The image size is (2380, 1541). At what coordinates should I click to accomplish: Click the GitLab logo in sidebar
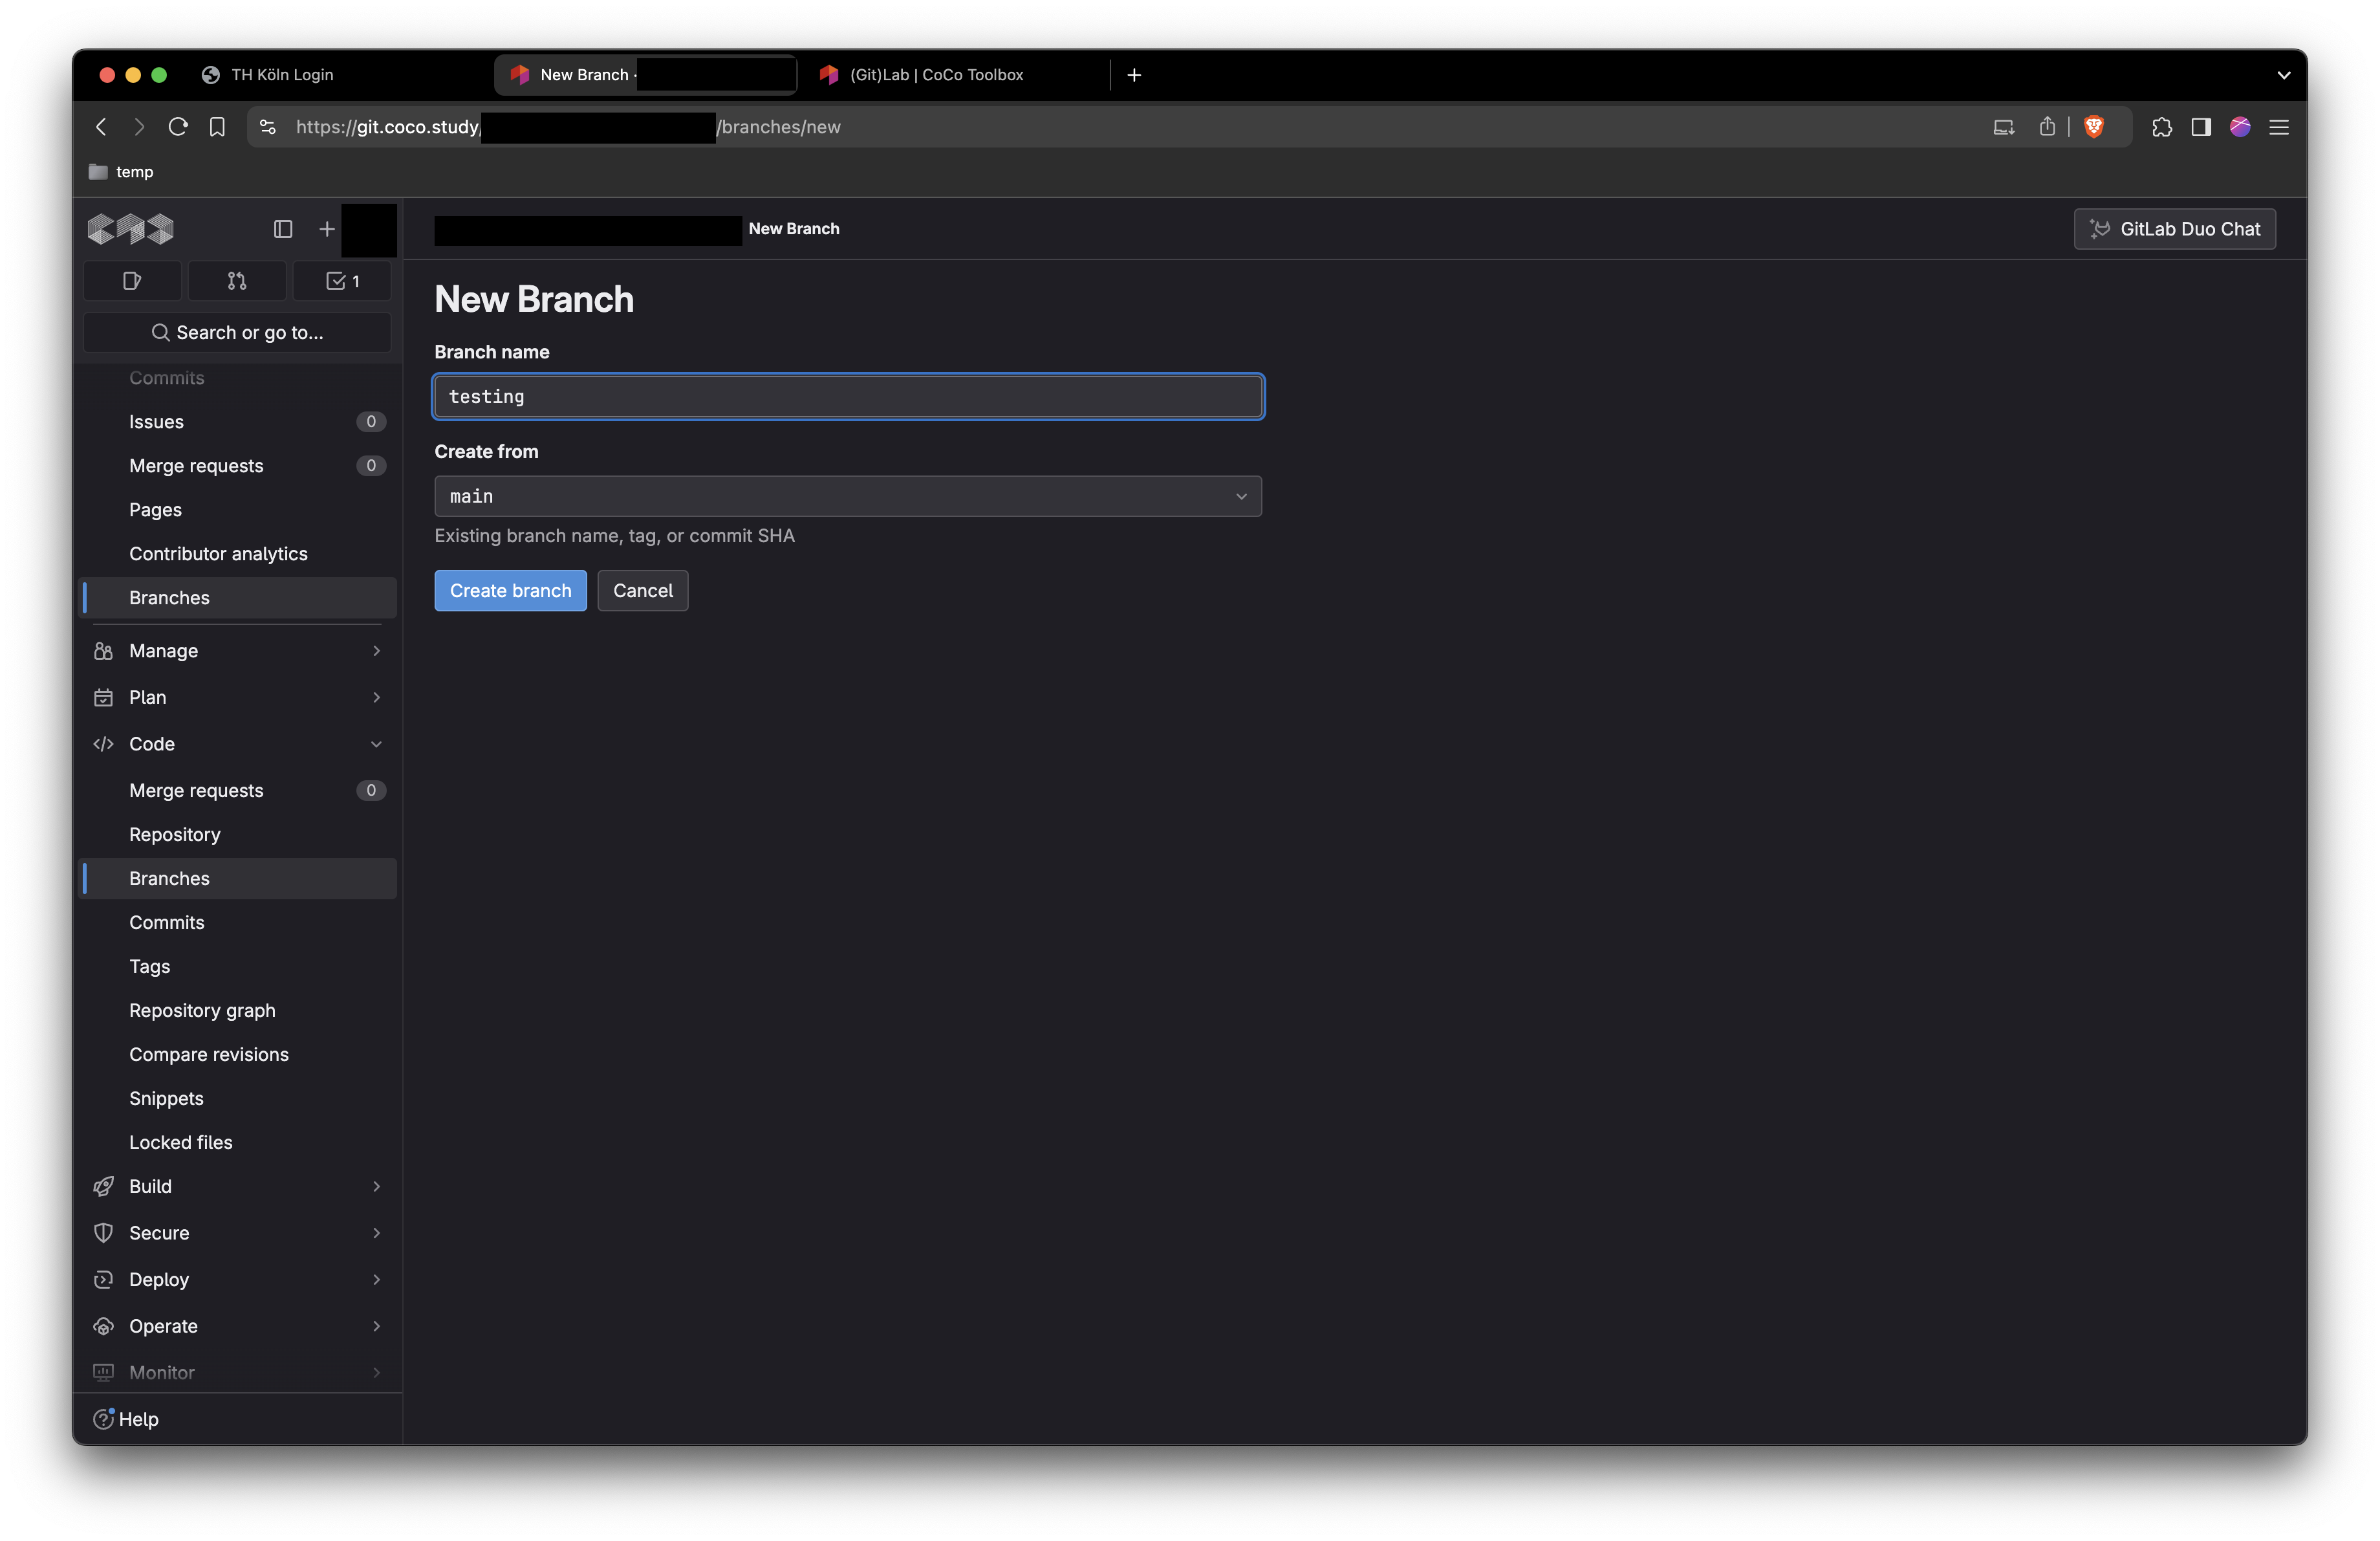[131, 229]
